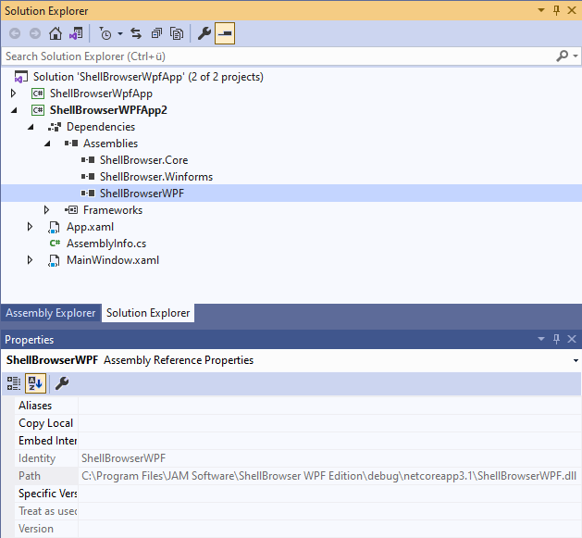This screenshot has height=538, width=582.
Task: Open Properties via Solution Explorer wrench icon
Action: (204, 34)
